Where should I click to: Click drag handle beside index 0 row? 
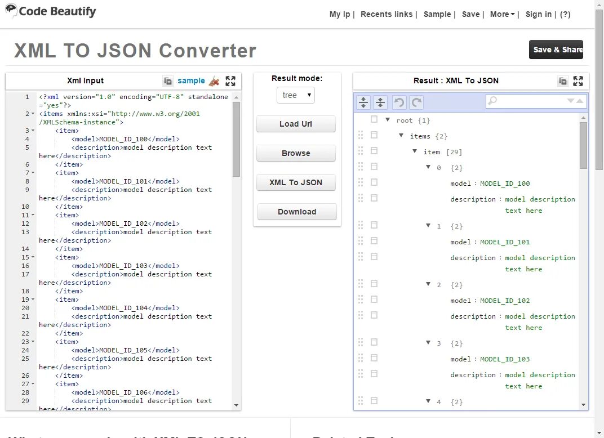coord(361,167)
